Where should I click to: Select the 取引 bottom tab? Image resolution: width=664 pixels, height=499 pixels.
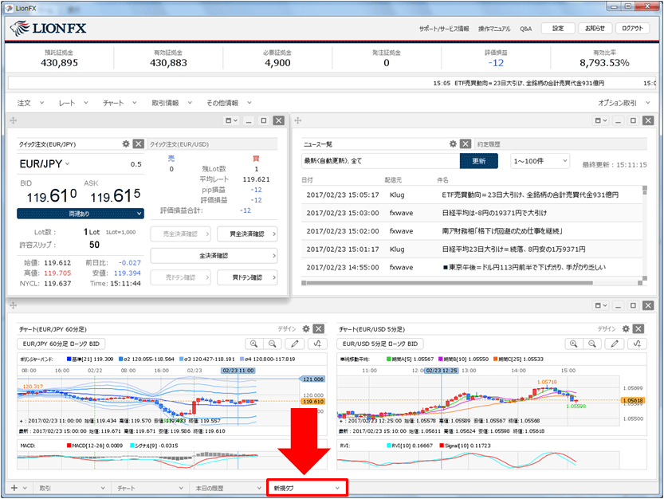pyautogui.click(x=71, y=488)
